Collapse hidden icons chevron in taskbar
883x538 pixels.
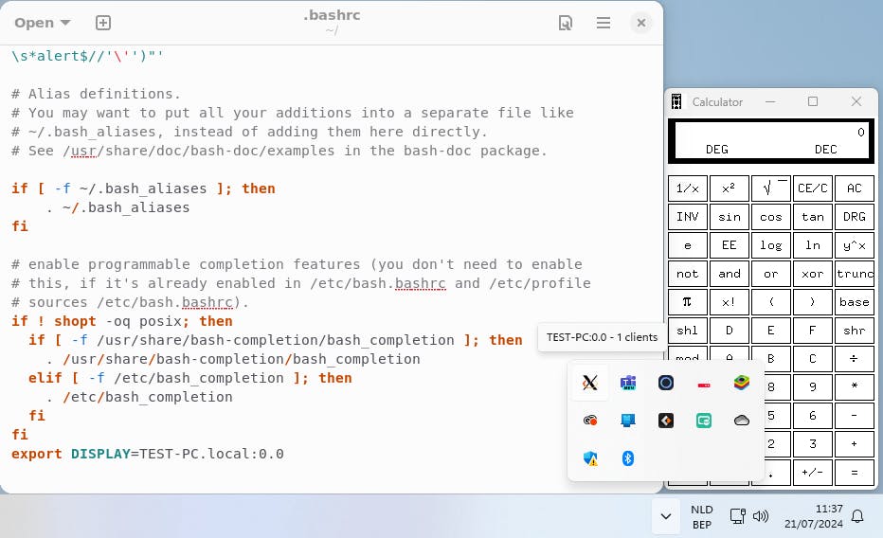[x=666, y=516]
